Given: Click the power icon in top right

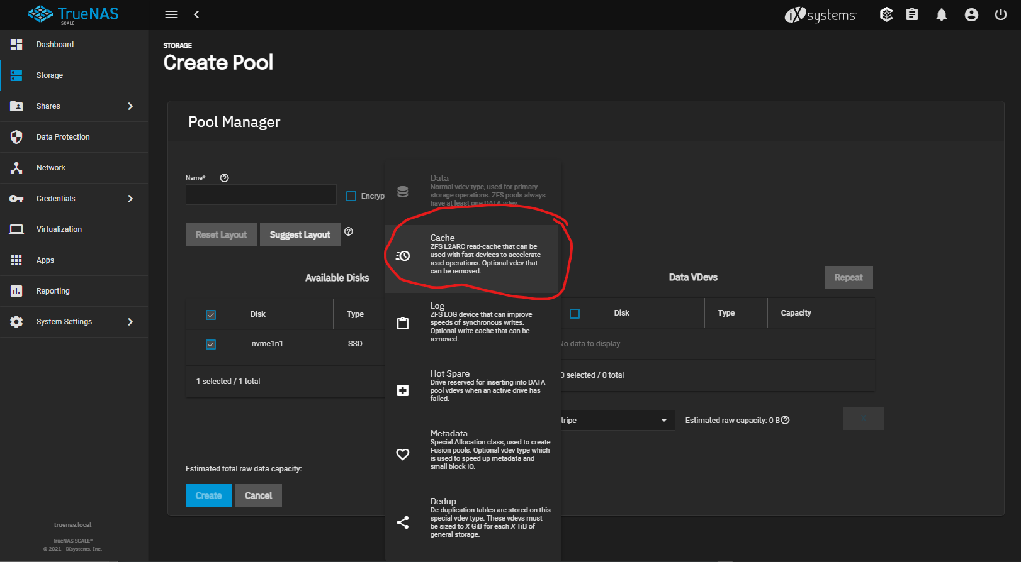Looking at the screenshot, I should click(1000, 14).
